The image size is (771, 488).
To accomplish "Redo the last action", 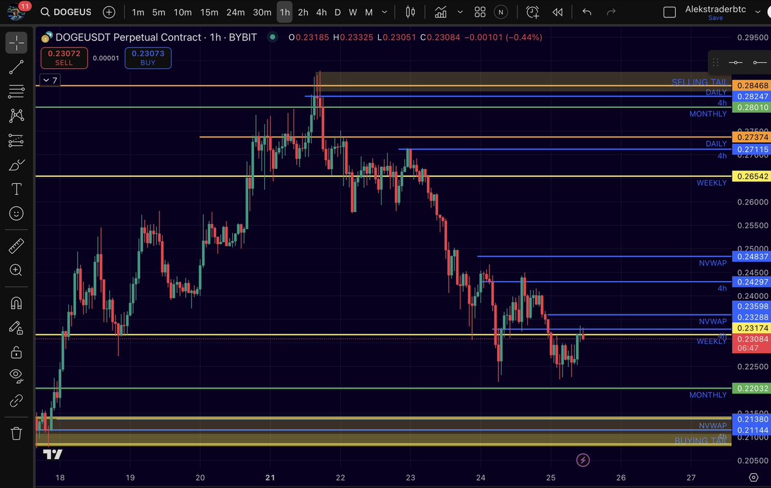I will point(611,12).
